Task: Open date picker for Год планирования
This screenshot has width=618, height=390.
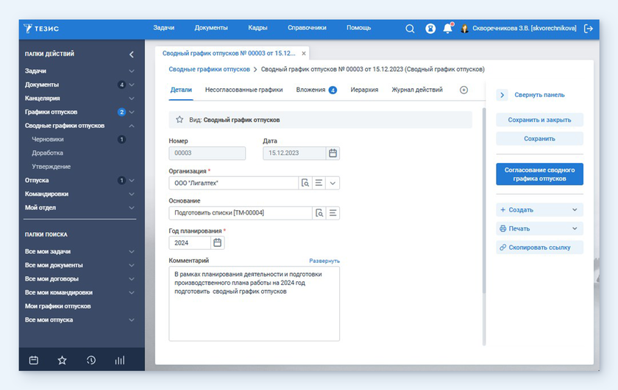Action: [217, 242]
